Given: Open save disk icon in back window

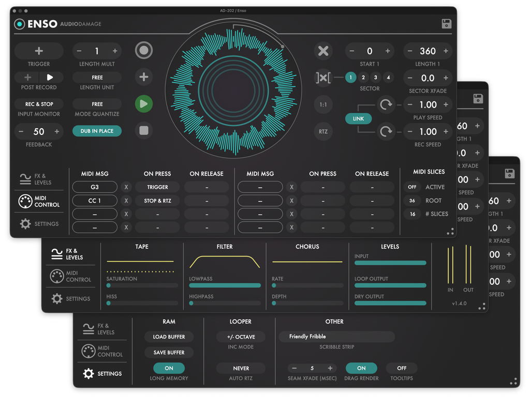Looking at the screenshot, I should click(509, 174).
